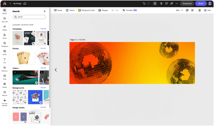Open the Brands panel icon
The image size is (214, 126).
pos(5,85)
